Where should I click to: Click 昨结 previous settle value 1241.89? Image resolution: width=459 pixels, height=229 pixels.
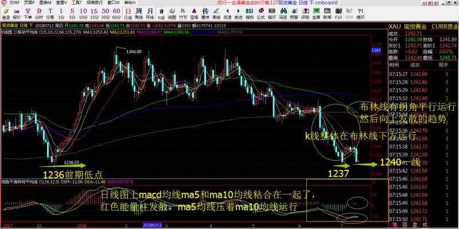(448, 40)
